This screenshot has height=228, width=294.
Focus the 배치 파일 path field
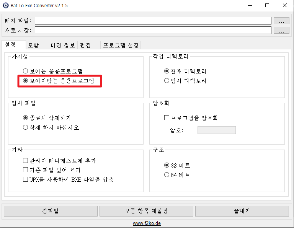[153, 21]
